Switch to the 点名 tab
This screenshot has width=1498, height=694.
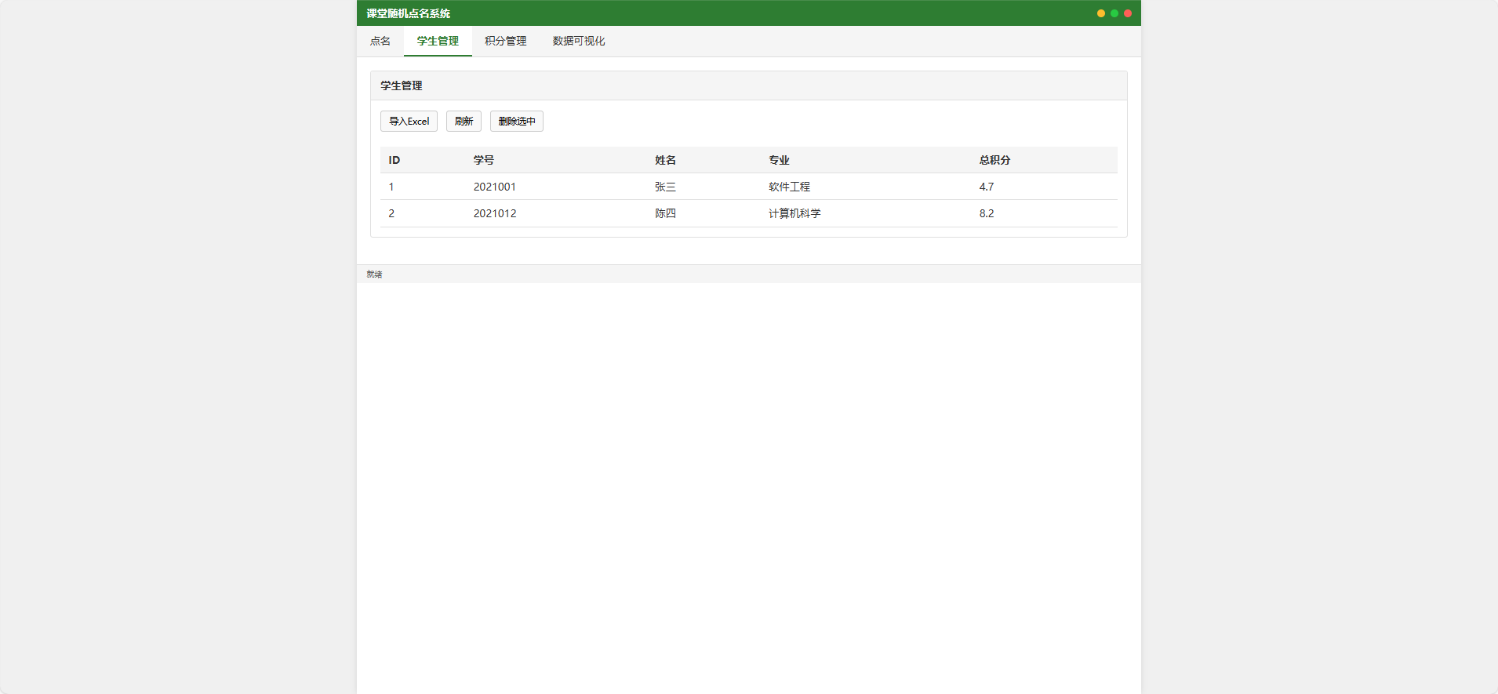[380, 41]
